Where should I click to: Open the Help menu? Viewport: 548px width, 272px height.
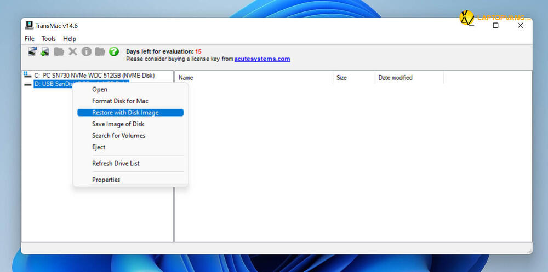pos(70,39)
